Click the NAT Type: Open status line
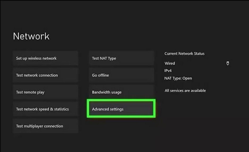This screenshot has width=249, height=152. click(178, 78)
